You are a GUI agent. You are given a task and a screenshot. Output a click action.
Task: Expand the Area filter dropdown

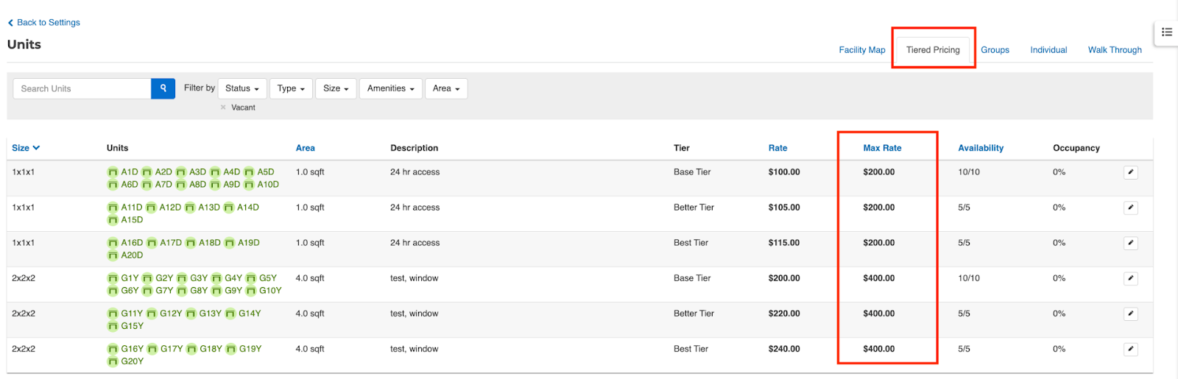[446, 88]
